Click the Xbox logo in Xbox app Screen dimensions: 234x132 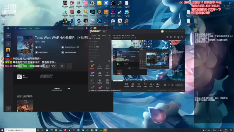[8, 28]
